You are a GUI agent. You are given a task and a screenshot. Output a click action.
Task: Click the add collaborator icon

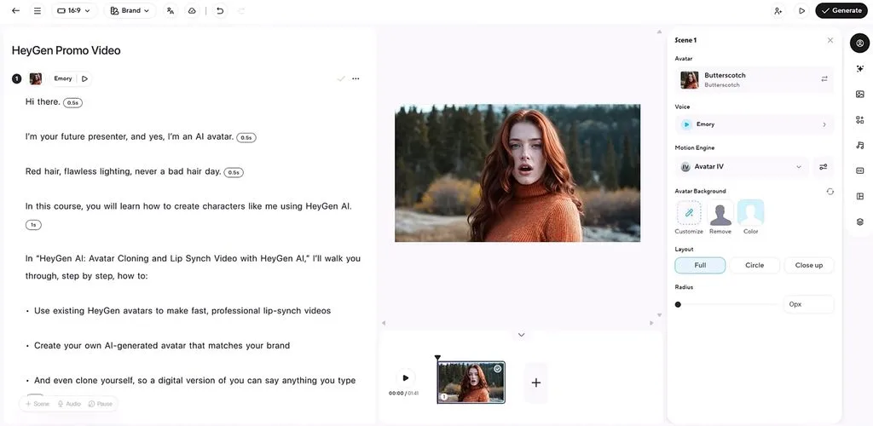(778, 10)
